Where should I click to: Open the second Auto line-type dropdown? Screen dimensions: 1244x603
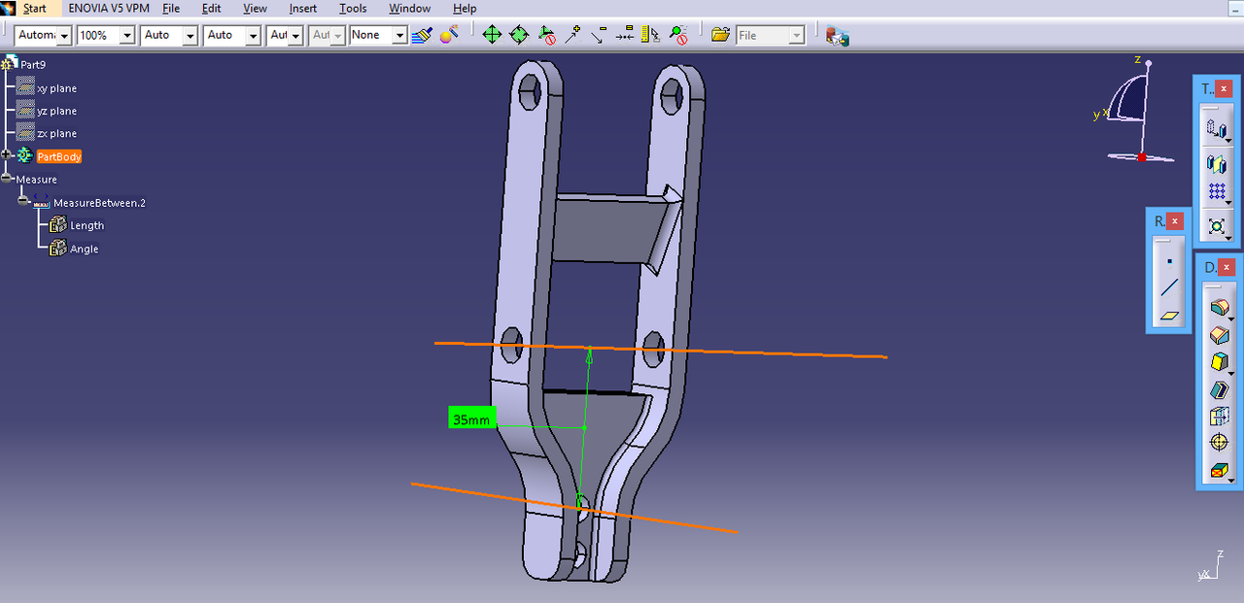click(x=233, y=35)
